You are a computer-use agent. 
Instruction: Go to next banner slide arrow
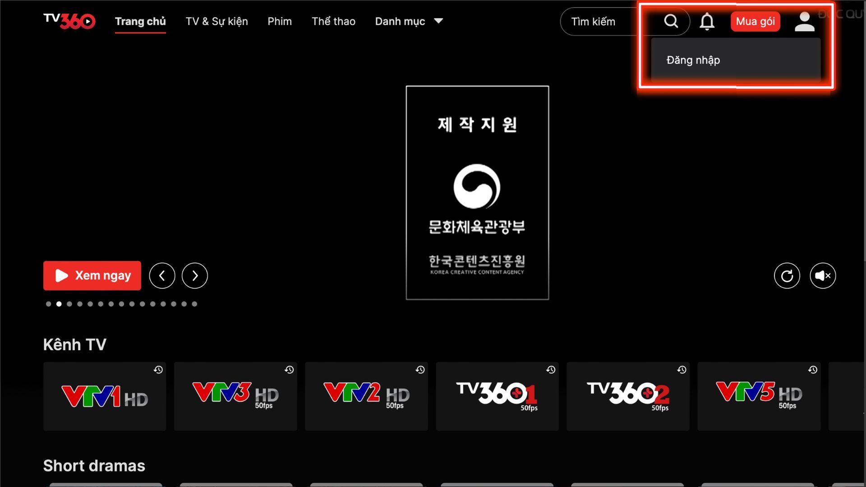coord(194,276)
